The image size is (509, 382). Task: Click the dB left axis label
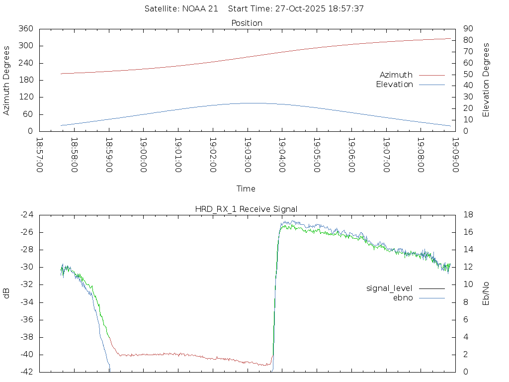[6, 293]
